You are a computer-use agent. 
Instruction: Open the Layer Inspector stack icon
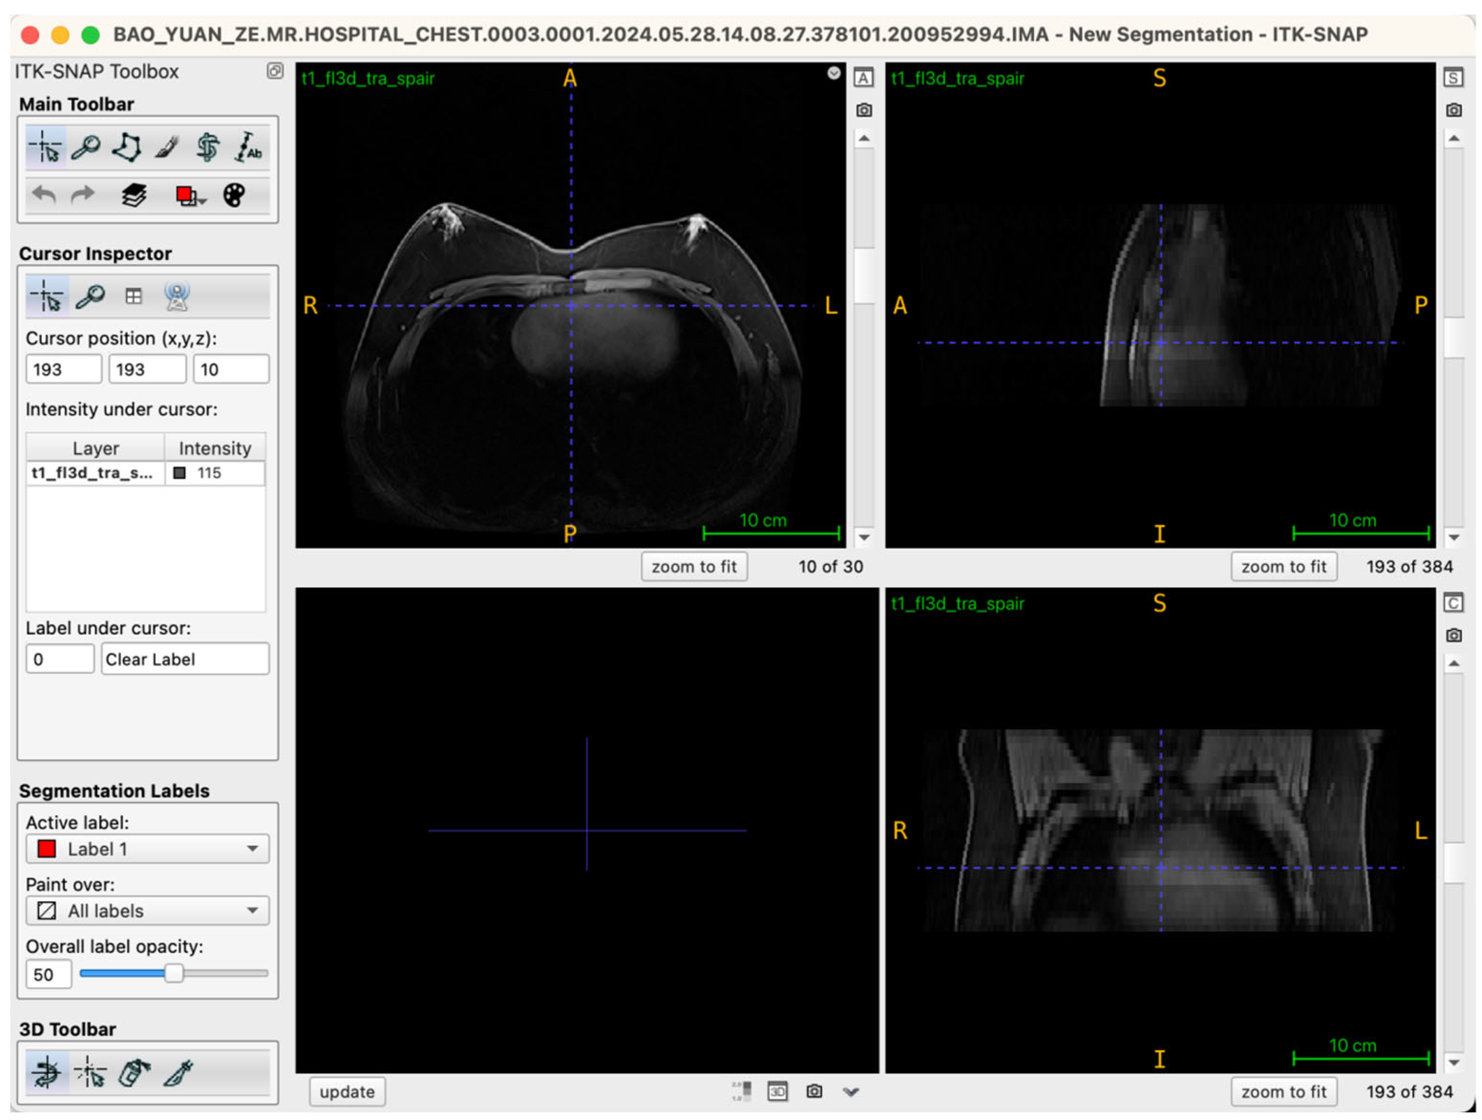134,196
